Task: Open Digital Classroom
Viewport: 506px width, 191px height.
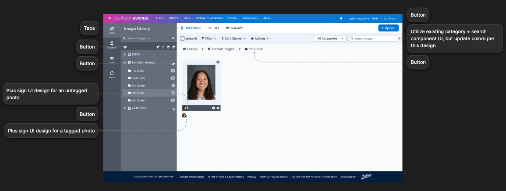Action: pyautogui.click(x=209, y=18)
